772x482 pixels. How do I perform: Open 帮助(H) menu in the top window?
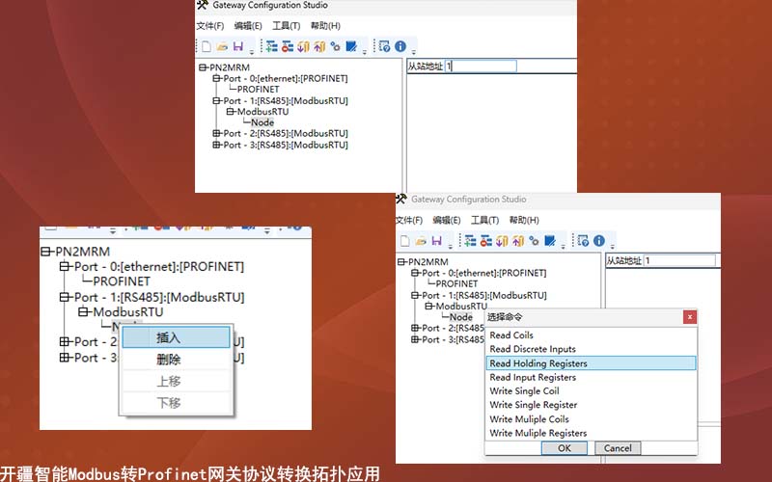[x=325, y=26]
